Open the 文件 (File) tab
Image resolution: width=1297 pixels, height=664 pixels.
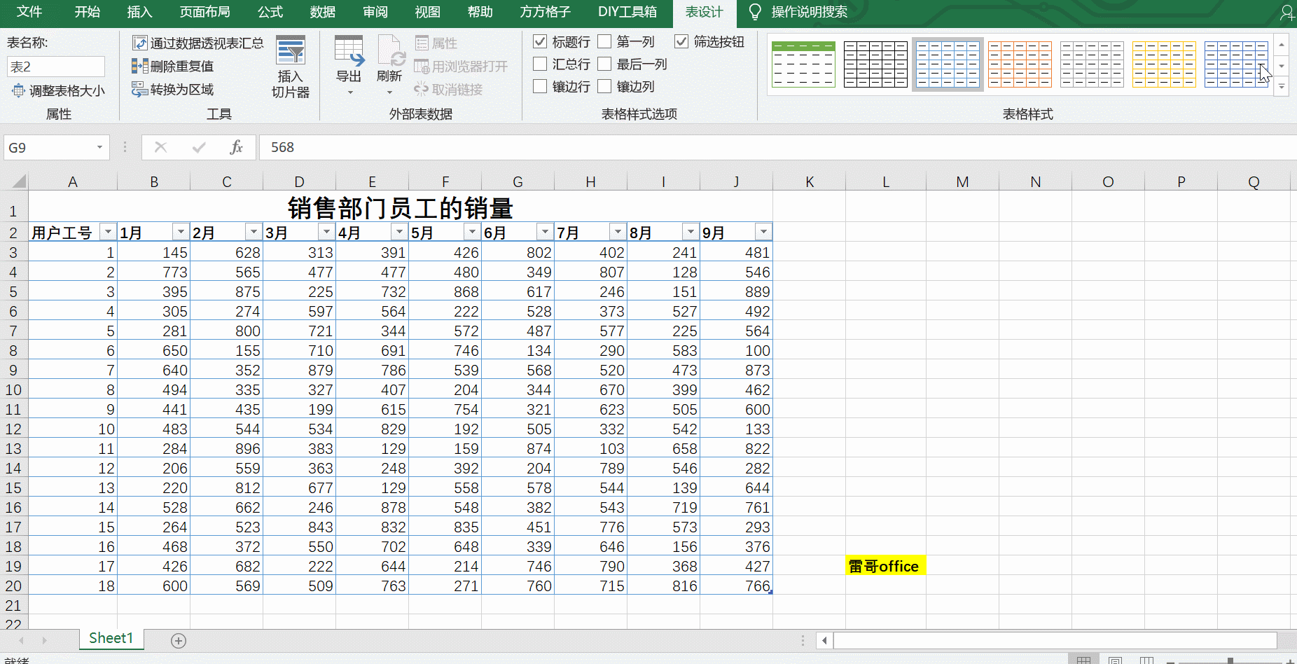(29, 12)
